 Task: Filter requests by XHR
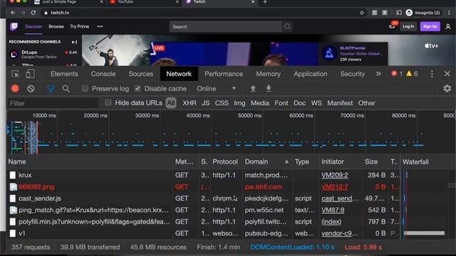point(190,103)
